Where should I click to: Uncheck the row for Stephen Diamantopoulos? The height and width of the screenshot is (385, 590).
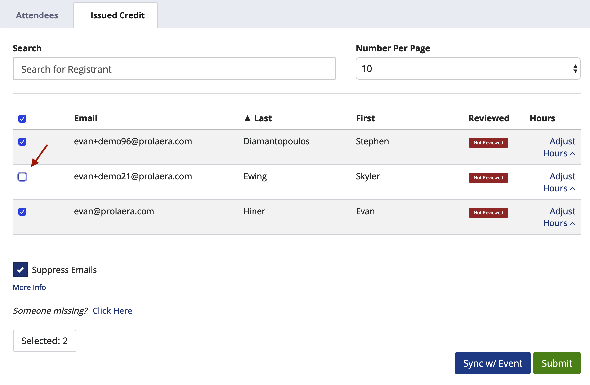point(22,142)
